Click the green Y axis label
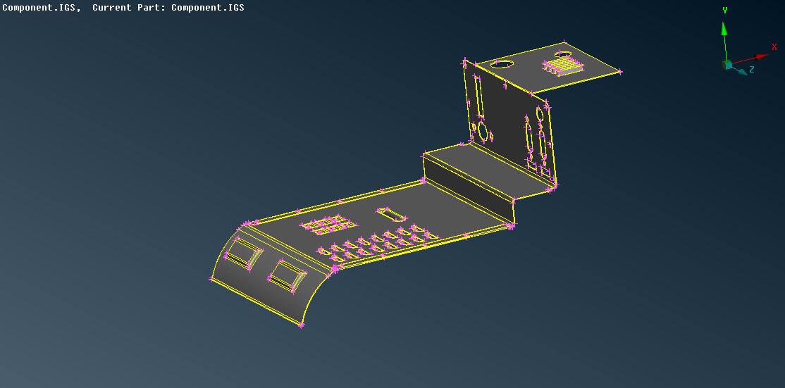 [724, 11]
